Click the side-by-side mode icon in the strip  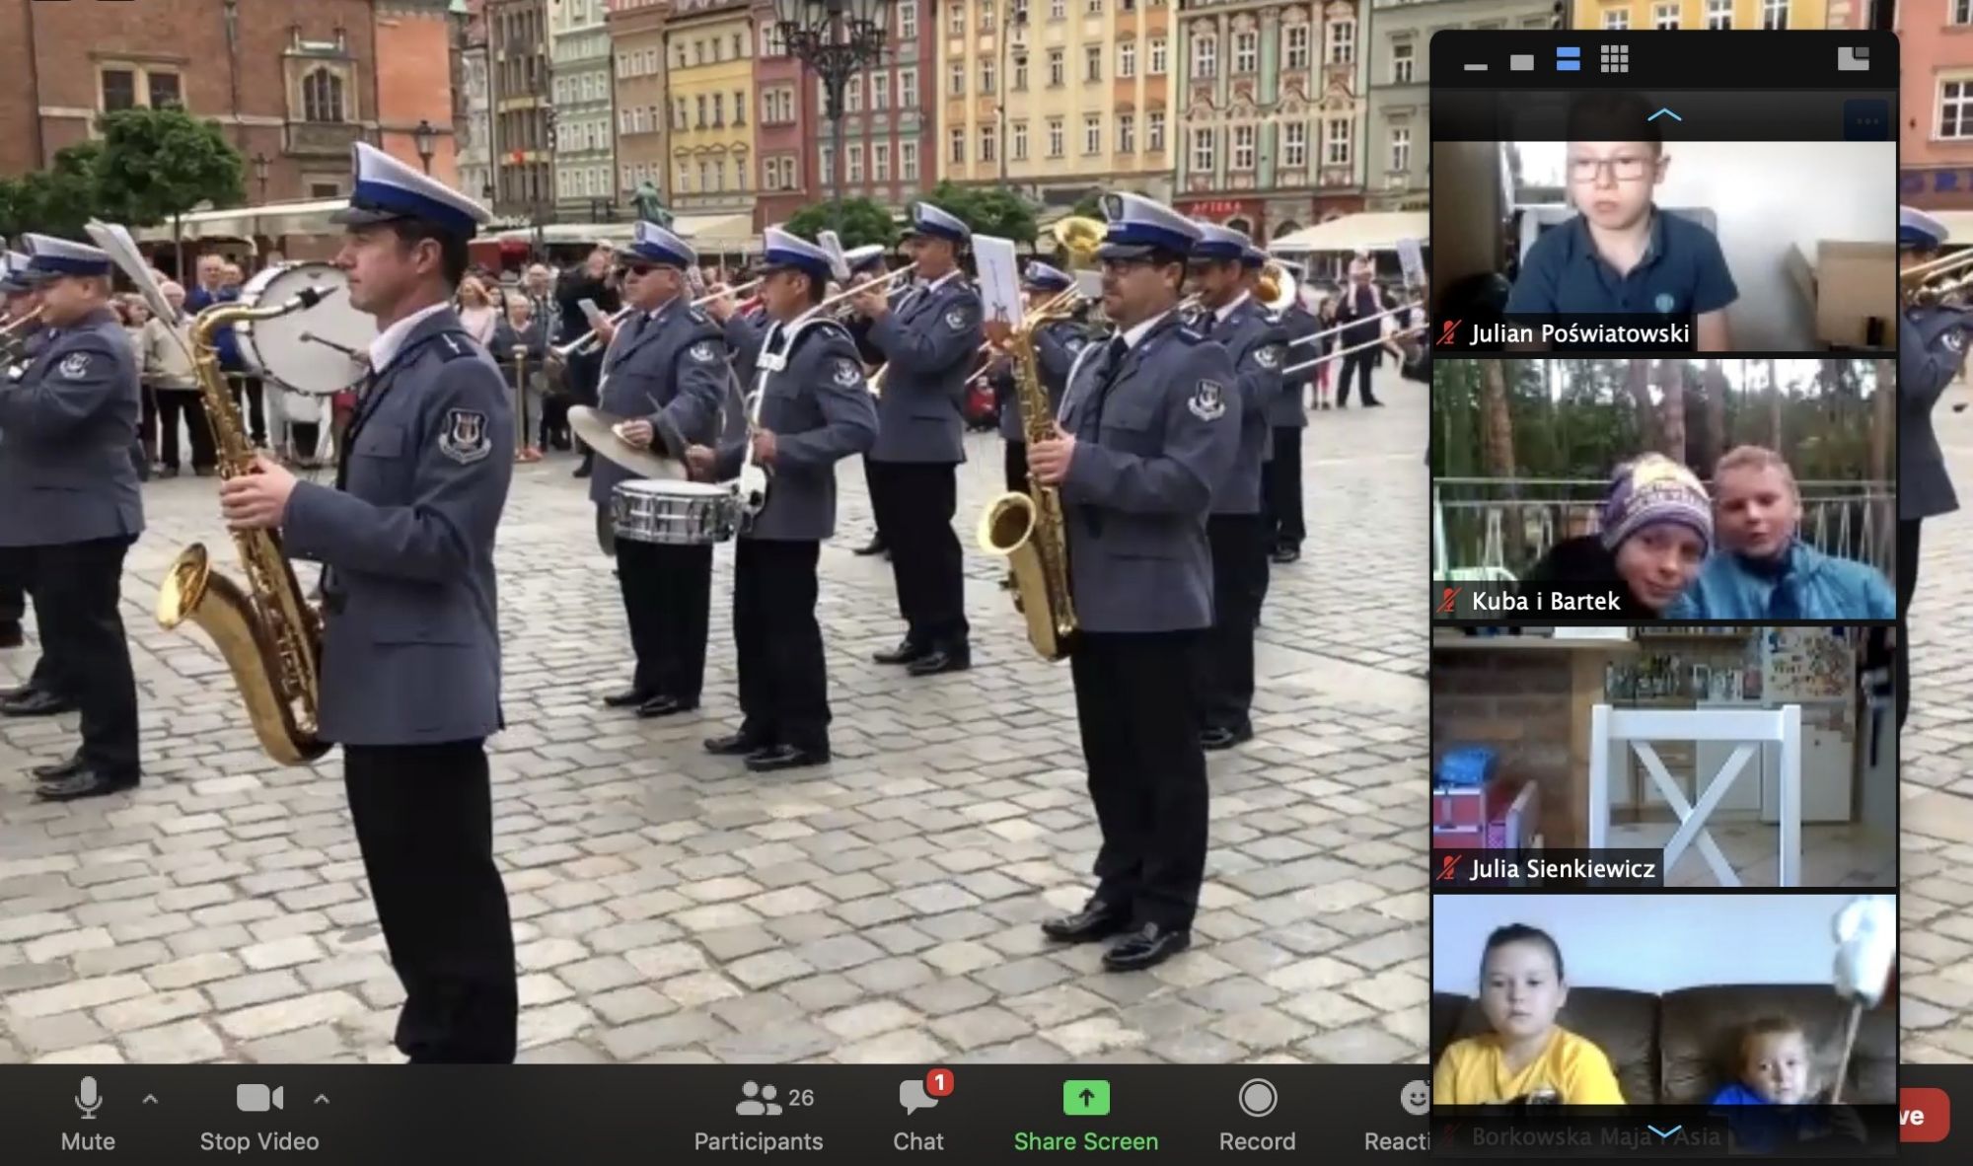click(x=1854, y=58)
